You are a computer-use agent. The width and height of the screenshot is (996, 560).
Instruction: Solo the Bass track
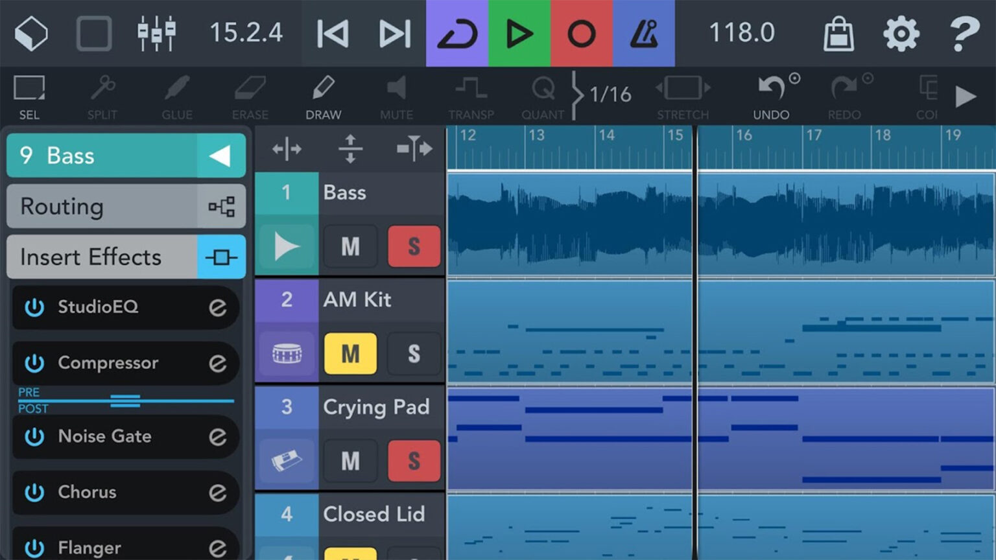coord(414,246)
